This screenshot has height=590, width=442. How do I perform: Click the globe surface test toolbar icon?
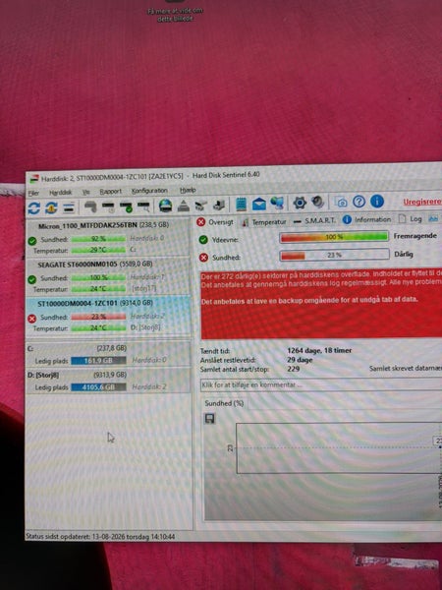[x=165, y=206]
